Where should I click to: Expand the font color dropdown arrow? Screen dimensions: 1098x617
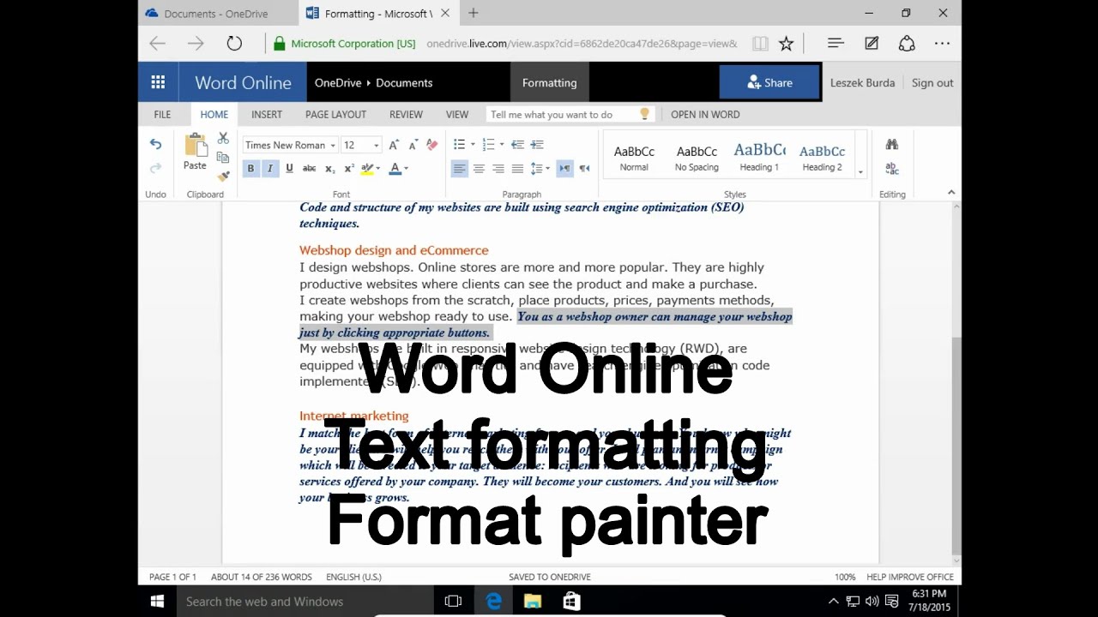tap(406, 169)
